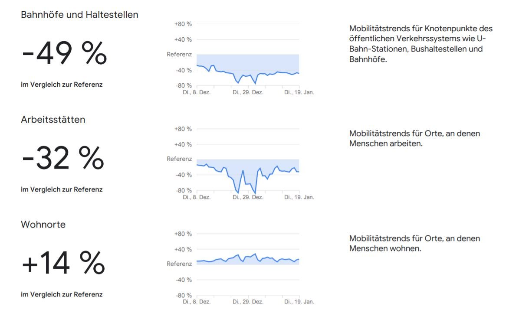Click the +80 % axis label on Arbeitsstätten chart
This screenshot has height=316, width=519.
point(183,129)
